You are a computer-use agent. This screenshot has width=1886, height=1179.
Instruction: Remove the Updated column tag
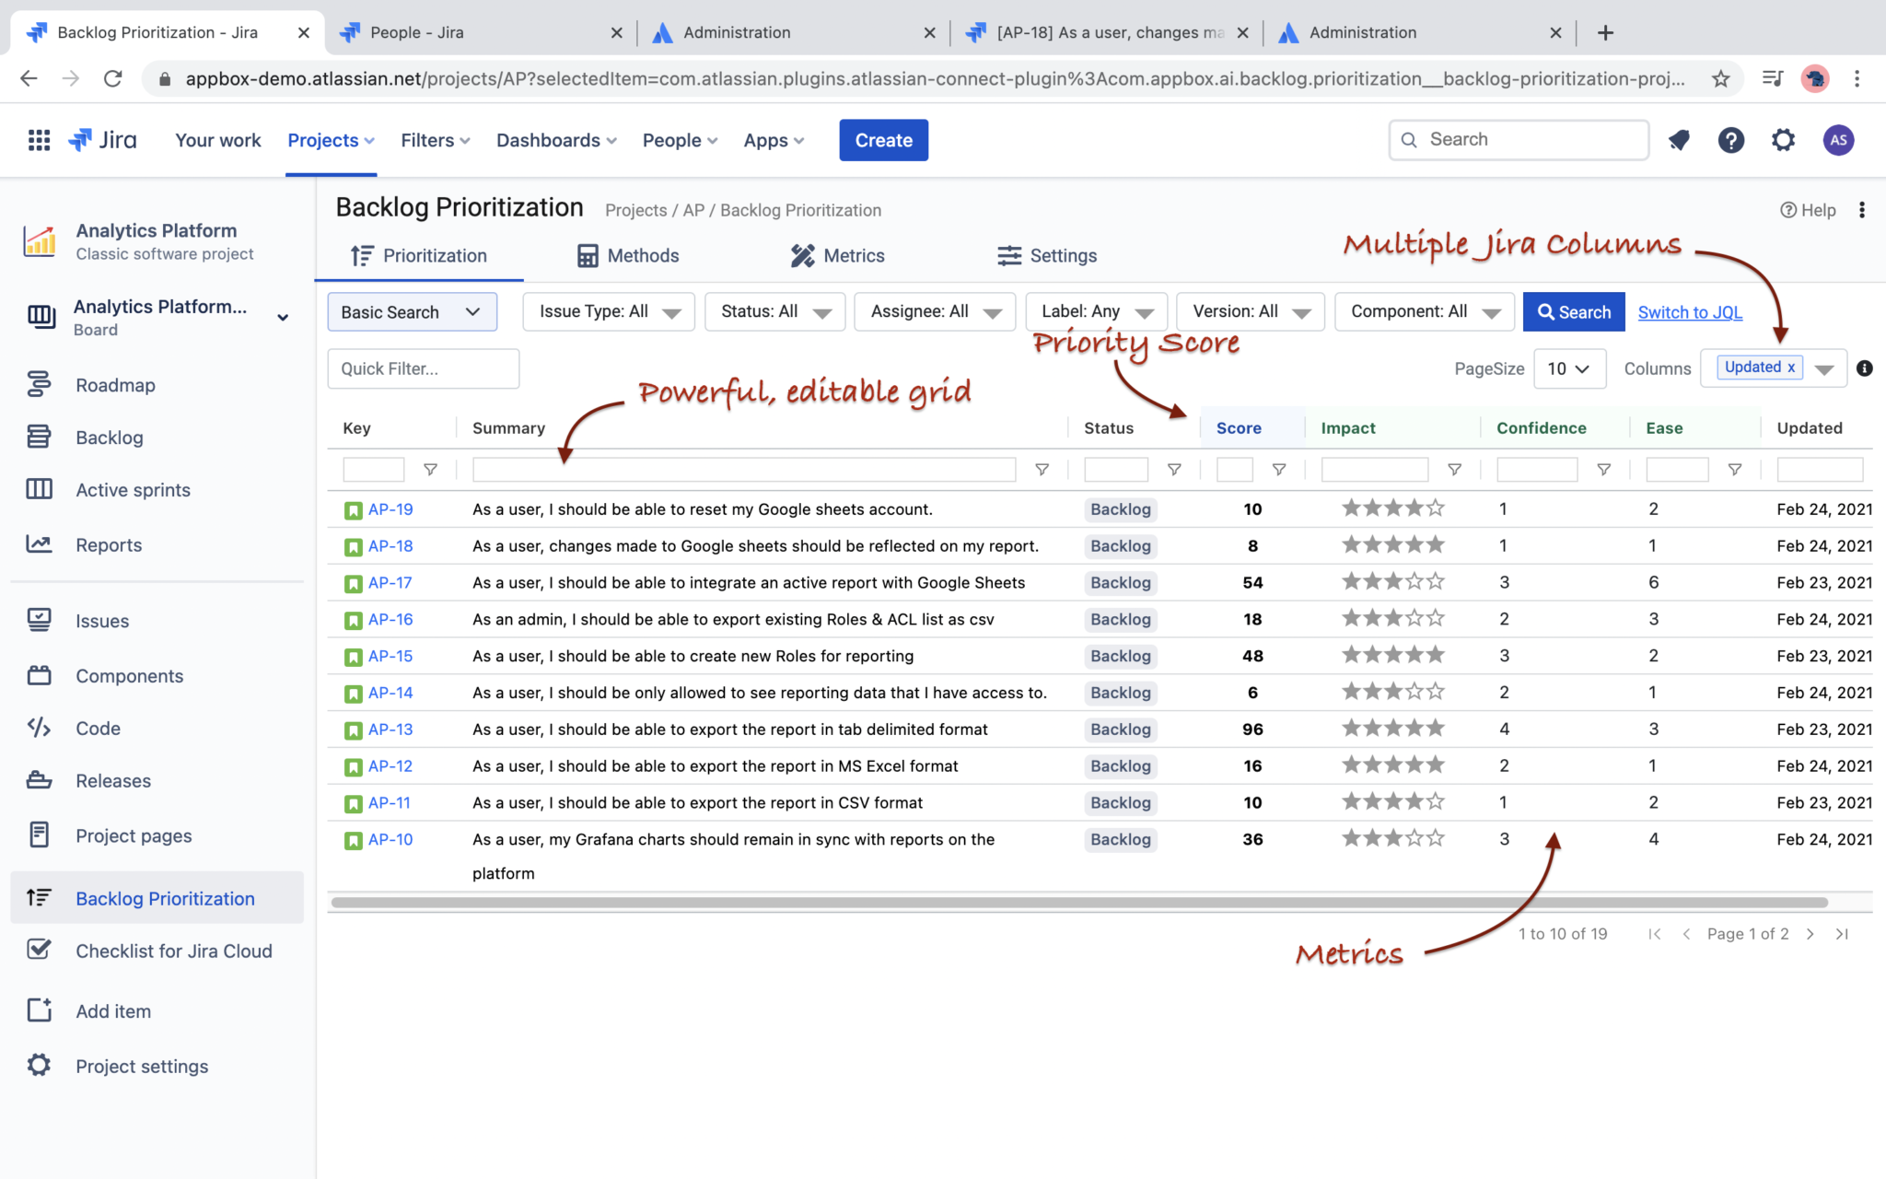1791,368
